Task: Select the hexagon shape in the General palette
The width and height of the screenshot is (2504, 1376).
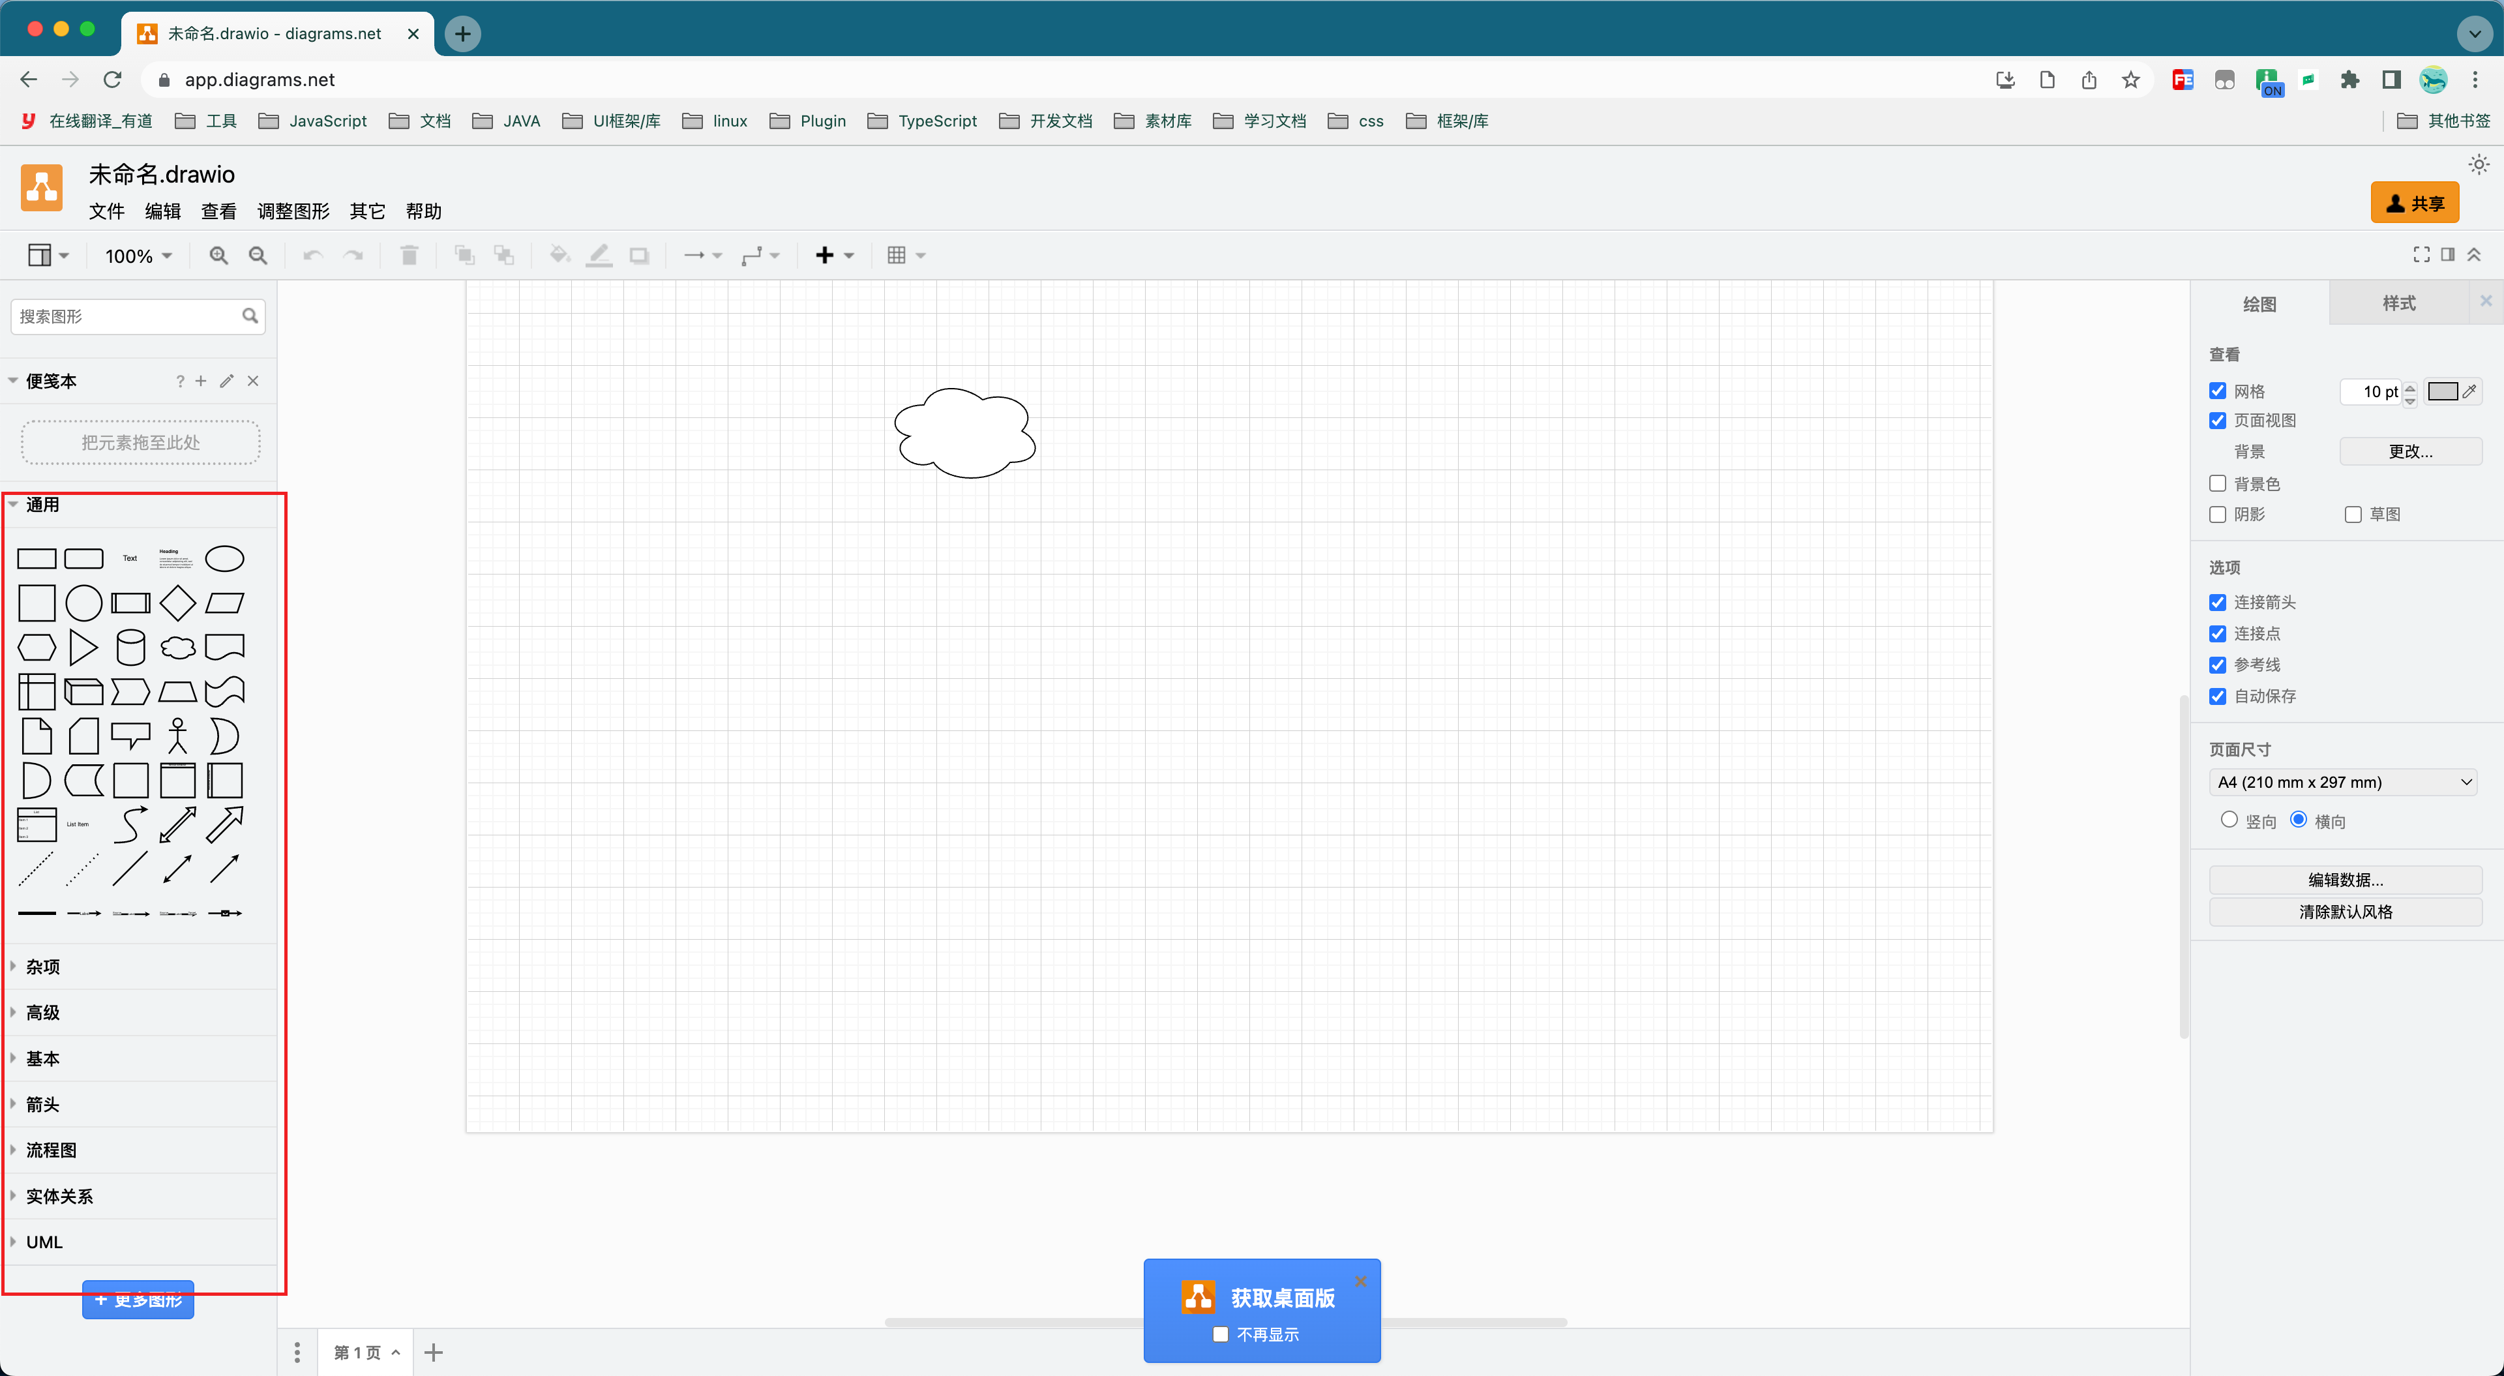Action: pos(37,647)
